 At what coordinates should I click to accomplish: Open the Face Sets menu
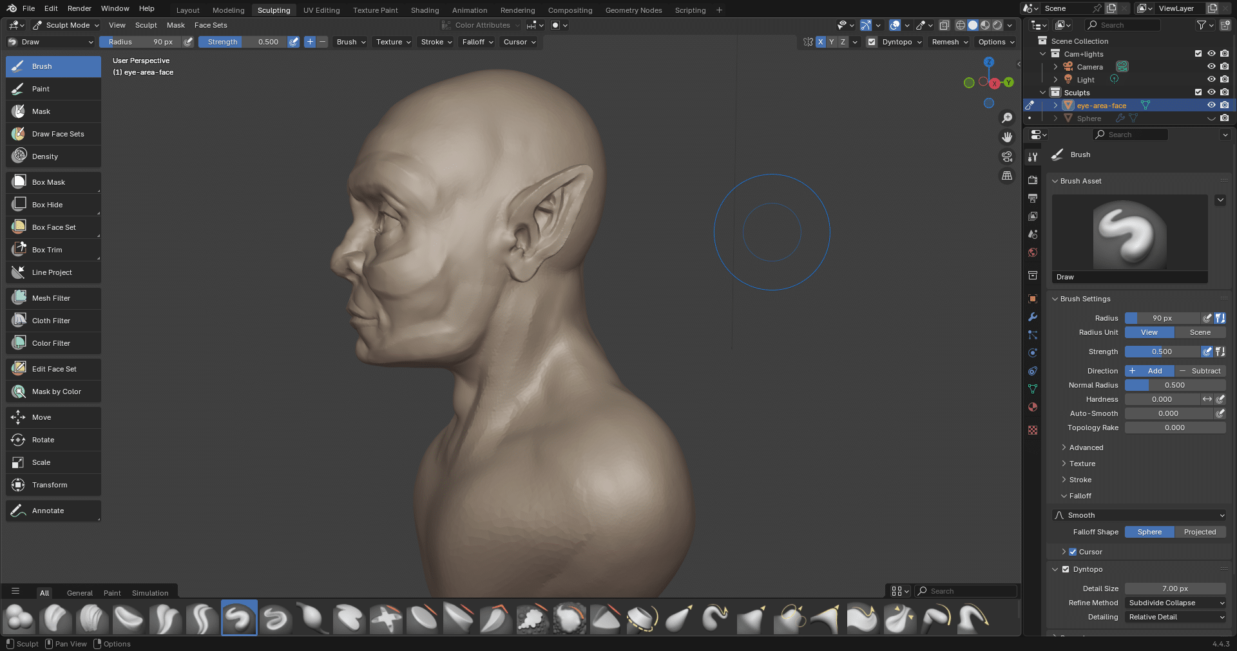[x=211, y=25]
